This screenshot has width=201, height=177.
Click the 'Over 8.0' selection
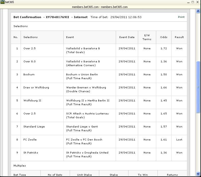pyautogui.click(x=30, y=61)
